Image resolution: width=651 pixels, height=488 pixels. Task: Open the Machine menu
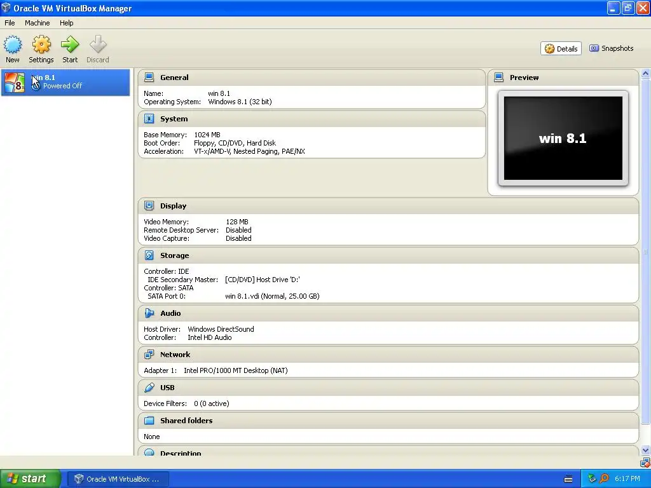pos(38,23)
